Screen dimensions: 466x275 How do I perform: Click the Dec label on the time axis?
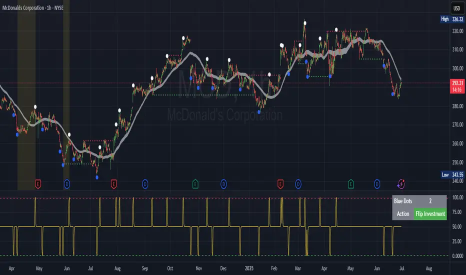coord(223,268)
